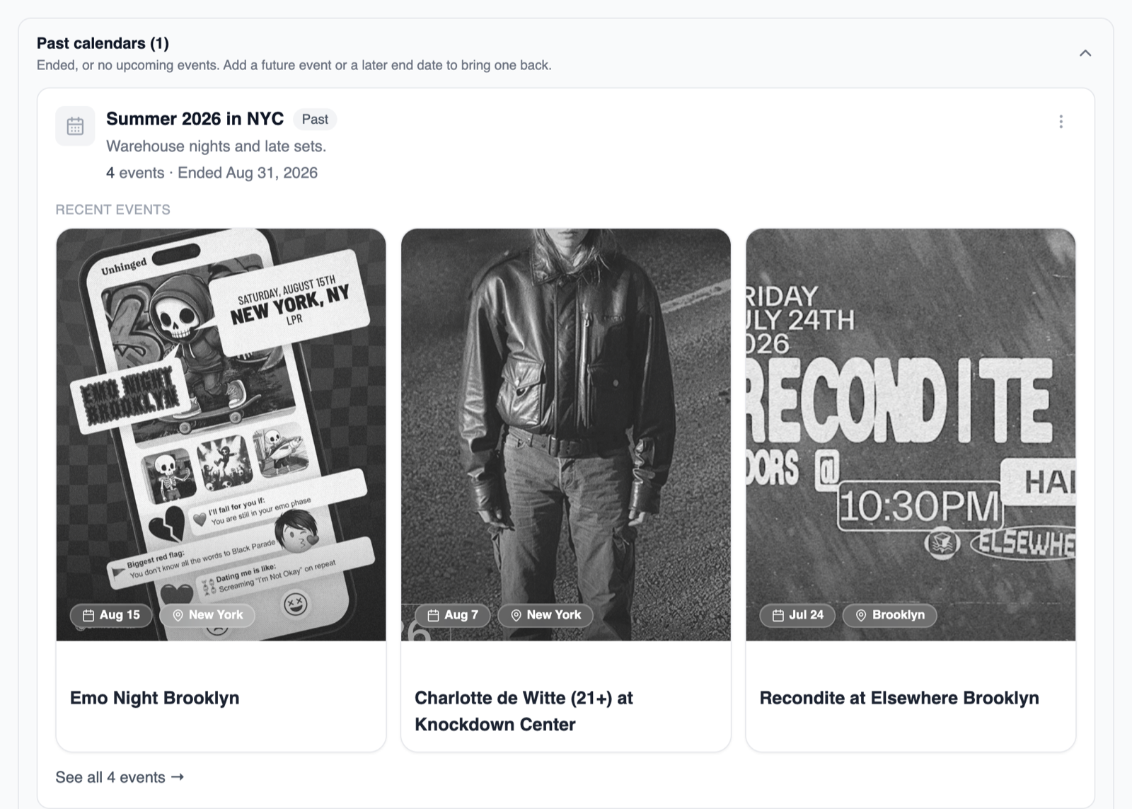Viewport: 1132px width, 809px height.
Task: Open the Charlotte de Witte photo thumbnail
Action: [x=566, y=435]
